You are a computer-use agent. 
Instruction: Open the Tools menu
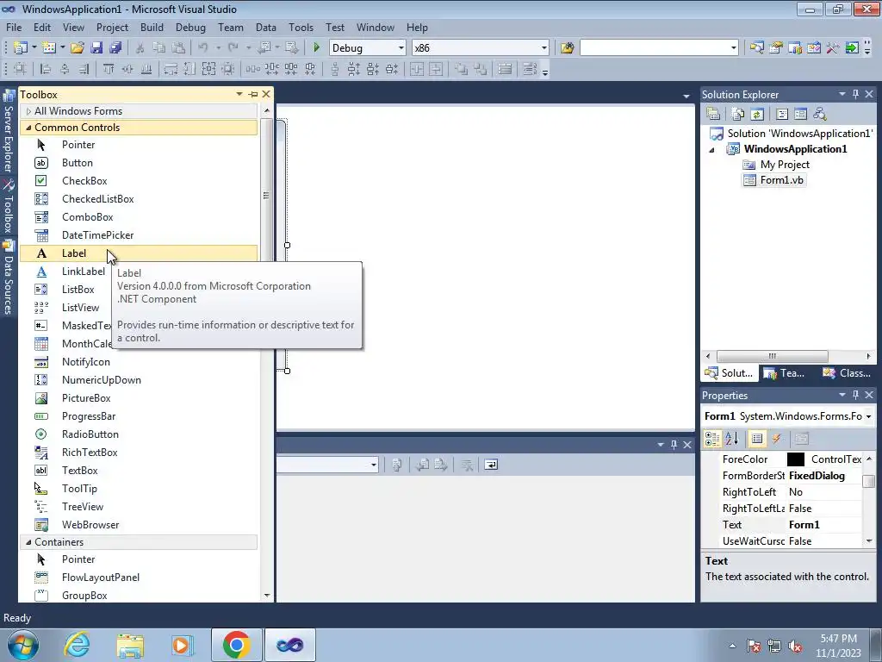coord(301,27)
